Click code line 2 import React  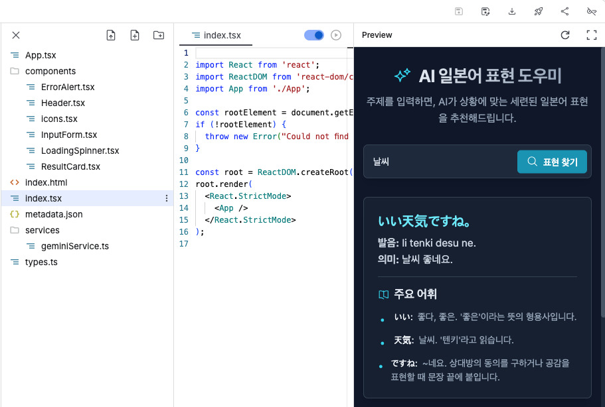click(258, 65)
